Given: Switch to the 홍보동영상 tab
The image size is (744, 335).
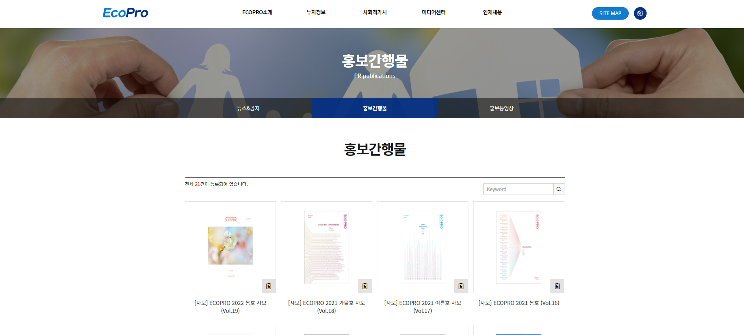Looking at the screenshot, I should (502, 108).
